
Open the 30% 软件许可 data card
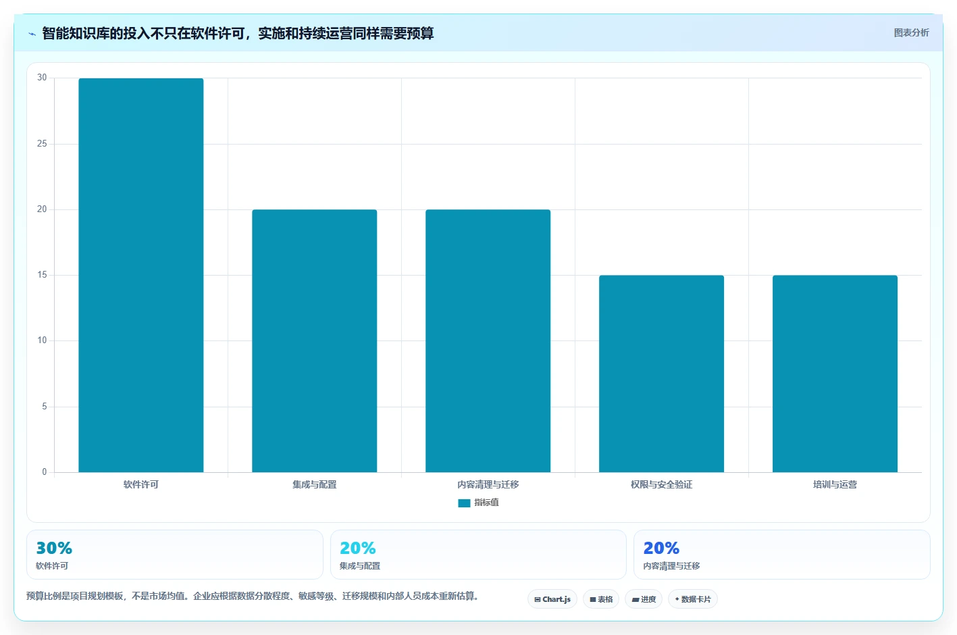point(175,555)
